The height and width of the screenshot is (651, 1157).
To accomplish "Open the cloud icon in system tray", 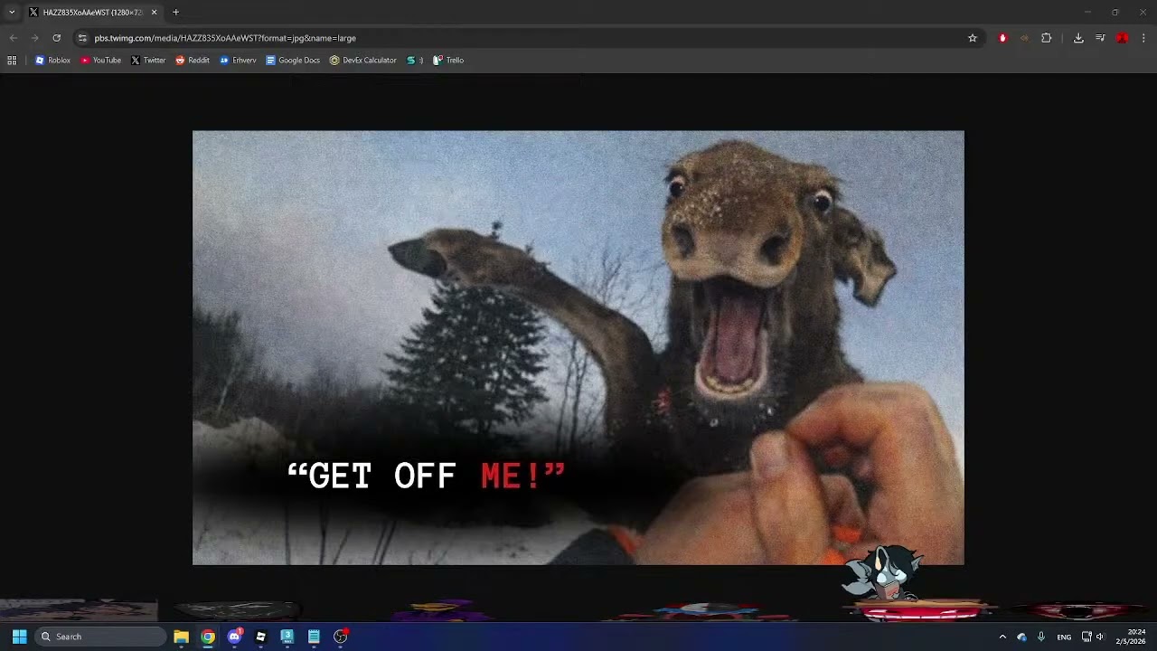I will coord(1022,637).
